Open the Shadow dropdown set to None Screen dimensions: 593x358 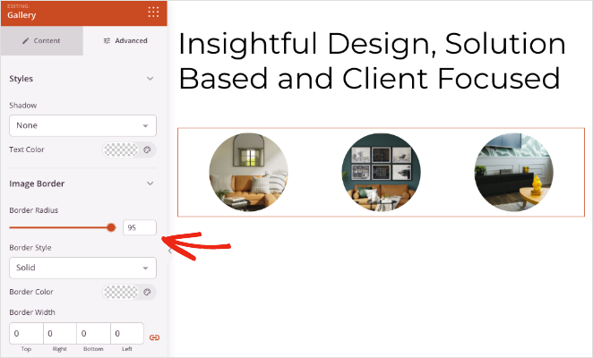(82, 125)
